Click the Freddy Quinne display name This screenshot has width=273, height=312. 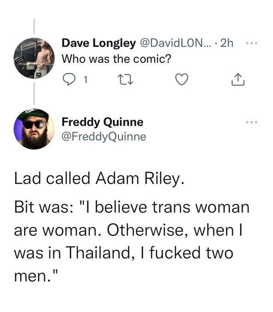[102, 122]
